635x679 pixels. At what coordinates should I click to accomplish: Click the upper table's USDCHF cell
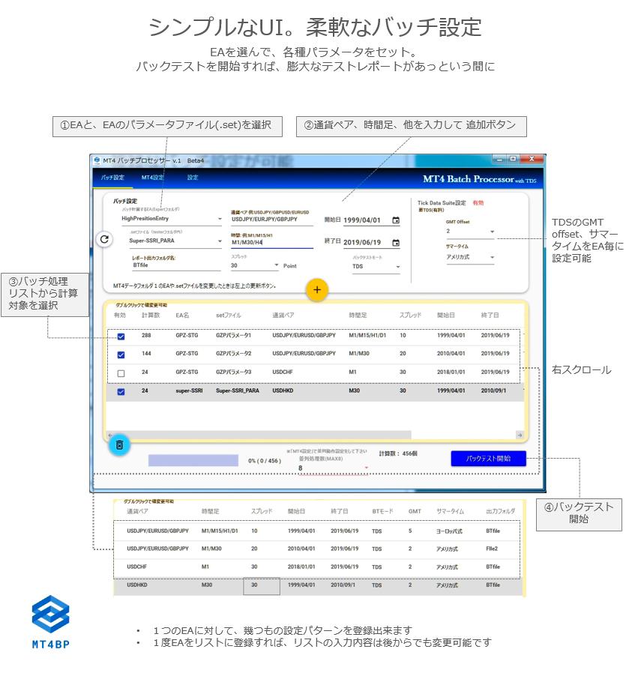[x=283, y=372]
